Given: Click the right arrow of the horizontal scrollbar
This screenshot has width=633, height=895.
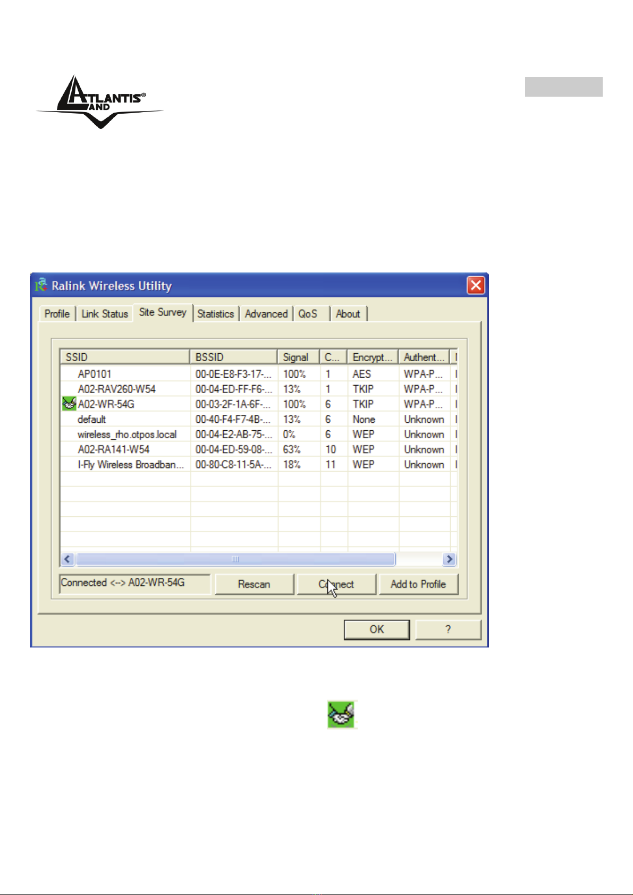Looking at the screenshot, I should click(x=450, y=559).
